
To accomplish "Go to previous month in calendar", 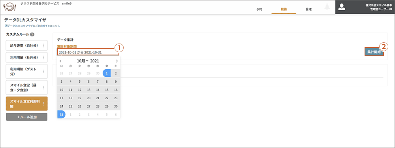I will click(x=60, y=61).
